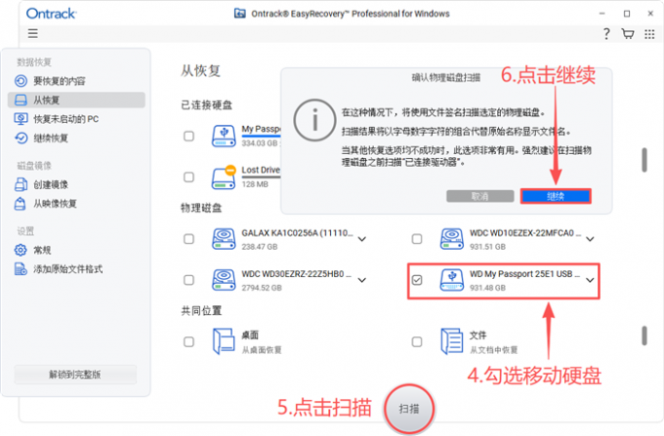The height and width of the screenshot is (436, 664).
Task: Tick the Lost Drive checkbox
Action: (188, 177)
